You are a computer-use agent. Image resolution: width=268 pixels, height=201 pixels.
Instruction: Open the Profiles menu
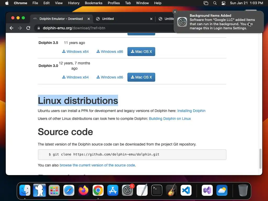[x=114, y=3]
